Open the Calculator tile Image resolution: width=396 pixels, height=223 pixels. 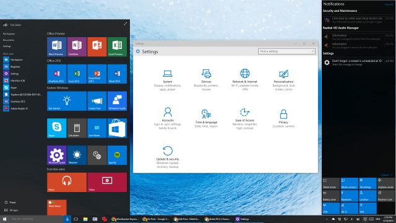click(77, 128)
